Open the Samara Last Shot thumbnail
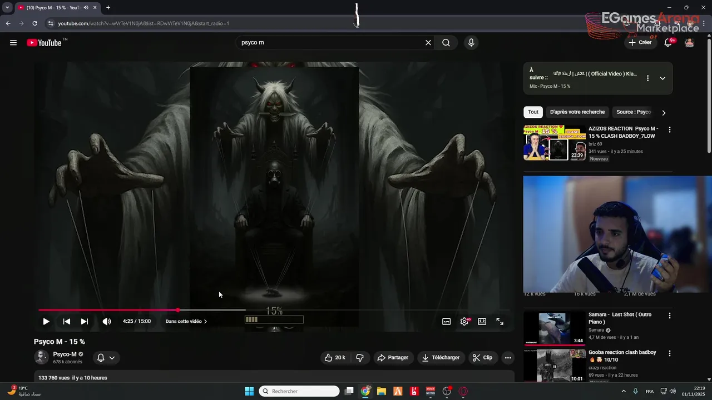 point(555,329)
